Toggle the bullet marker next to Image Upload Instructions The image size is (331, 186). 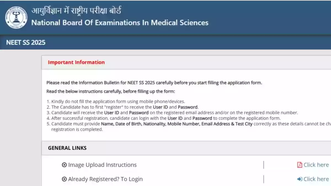click(x=65, y=165)
